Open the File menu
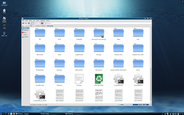Viewport: 184px width, 115px height. 23,21
